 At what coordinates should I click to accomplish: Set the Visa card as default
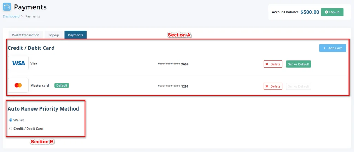298,64
